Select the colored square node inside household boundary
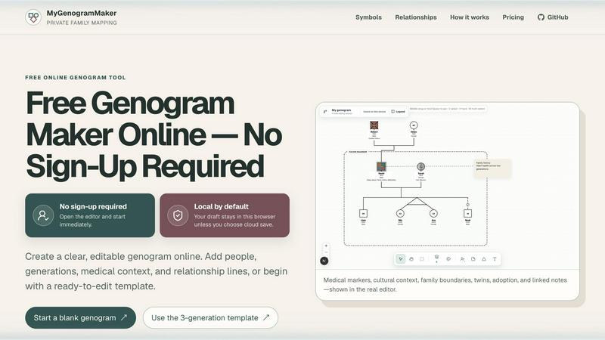 [381, 166]
